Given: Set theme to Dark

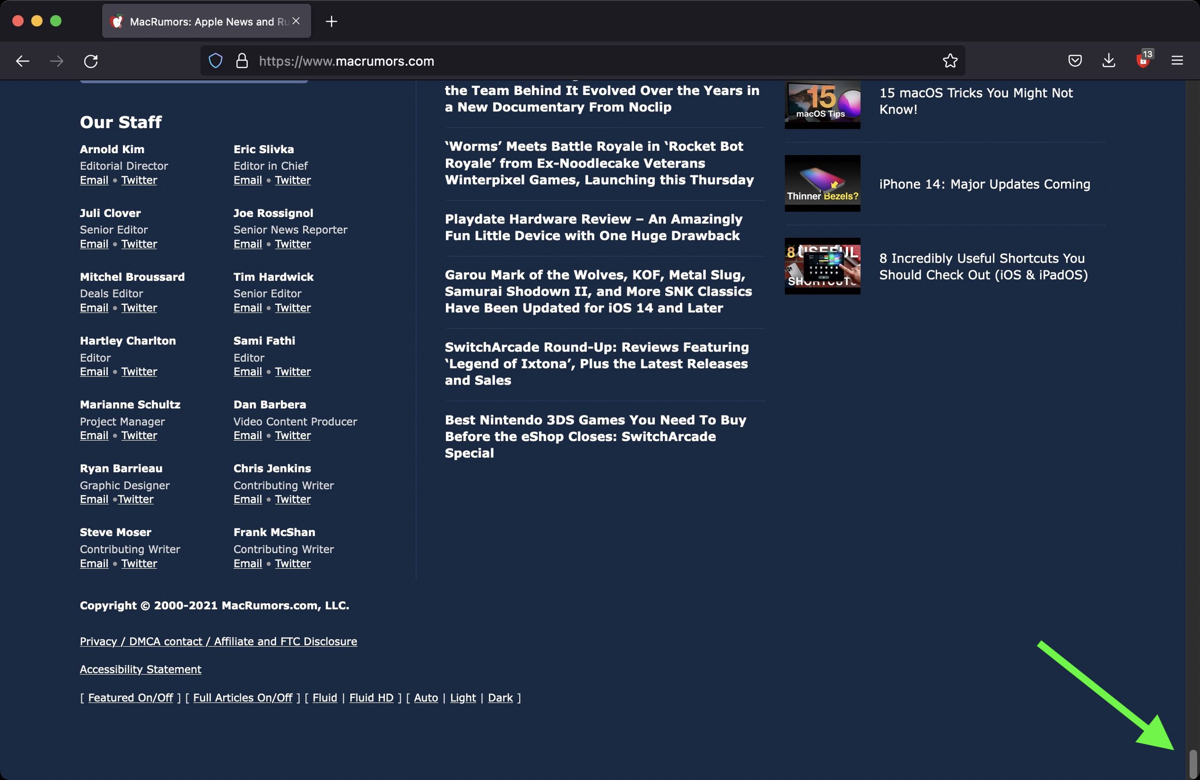Looking at the screenshot, I should 500,697.
